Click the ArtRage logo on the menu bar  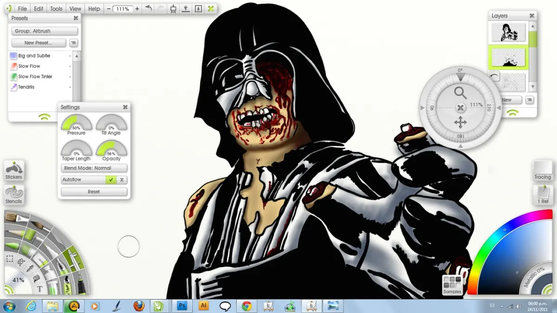click(8, 8)
